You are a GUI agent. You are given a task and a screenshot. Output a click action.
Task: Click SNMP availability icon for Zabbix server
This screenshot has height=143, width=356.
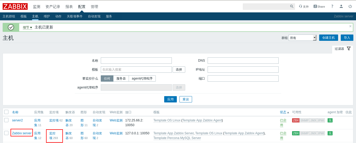click(x=304, y=133)
